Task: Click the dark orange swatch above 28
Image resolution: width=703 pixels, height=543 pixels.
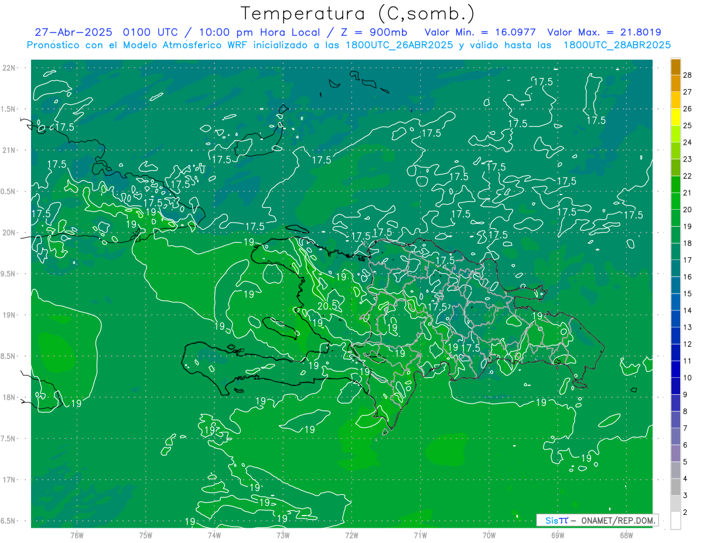Action: click(x=675, y=67)
